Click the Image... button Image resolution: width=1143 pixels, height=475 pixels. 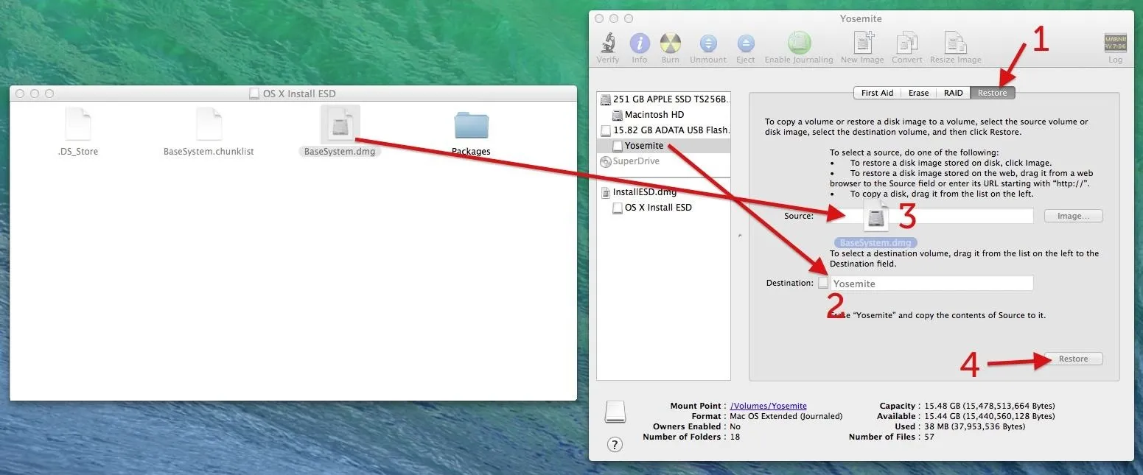point(1073,216)
